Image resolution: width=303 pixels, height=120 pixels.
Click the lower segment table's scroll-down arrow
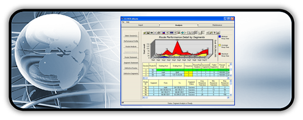(230, 95)
